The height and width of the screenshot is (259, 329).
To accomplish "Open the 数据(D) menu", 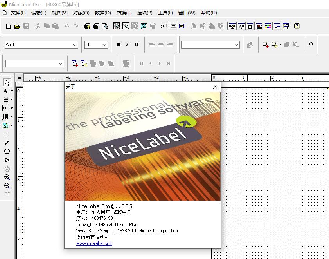I will [x=103, y=13].
